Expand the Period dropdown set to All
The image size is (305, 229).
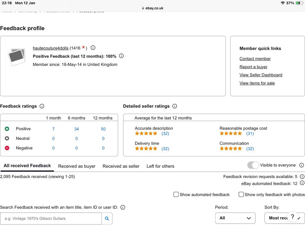tap(235, 218)
